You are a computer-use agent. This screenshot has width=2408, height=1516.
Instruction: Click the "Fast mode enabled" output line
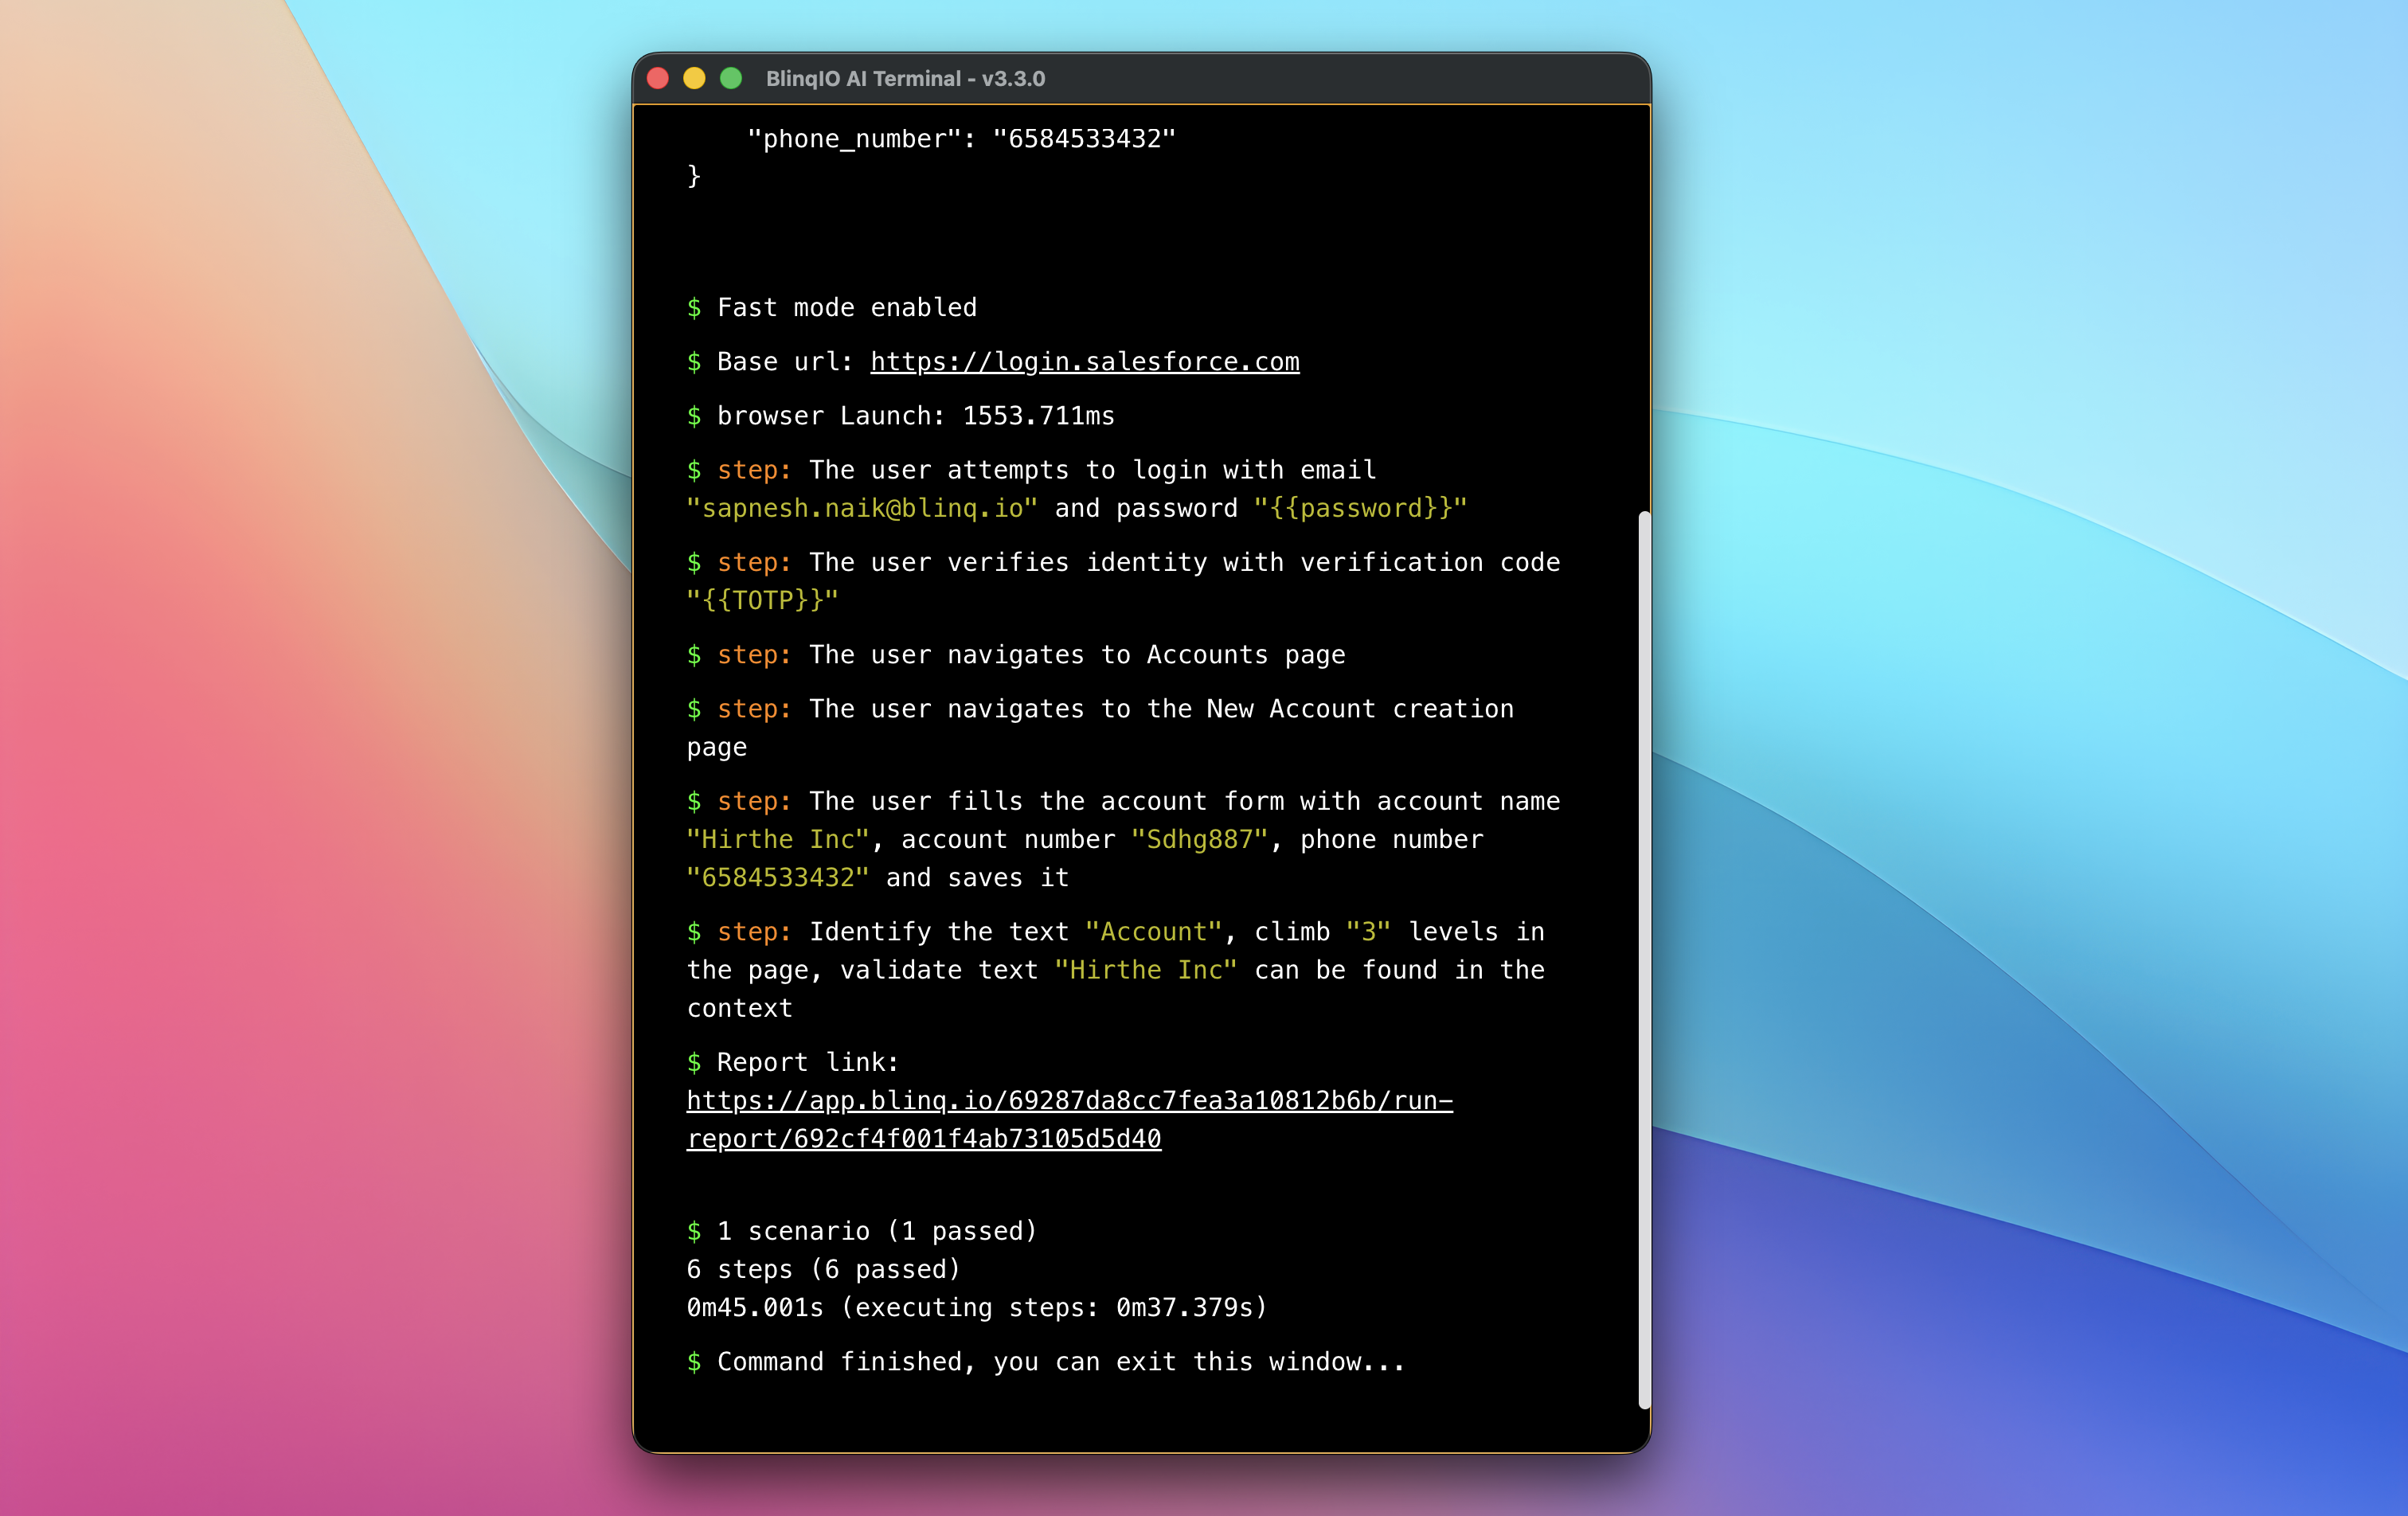pos(846,307)
